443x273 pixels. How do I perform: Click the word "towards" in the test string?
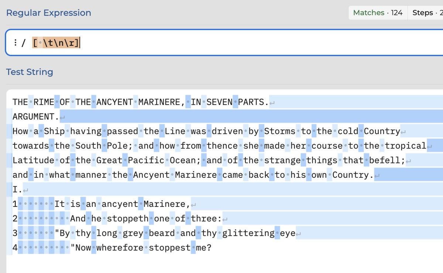tap(31, 146)
